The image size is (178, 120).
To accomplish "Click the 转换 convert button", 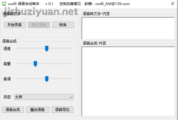I will [63, 25].
